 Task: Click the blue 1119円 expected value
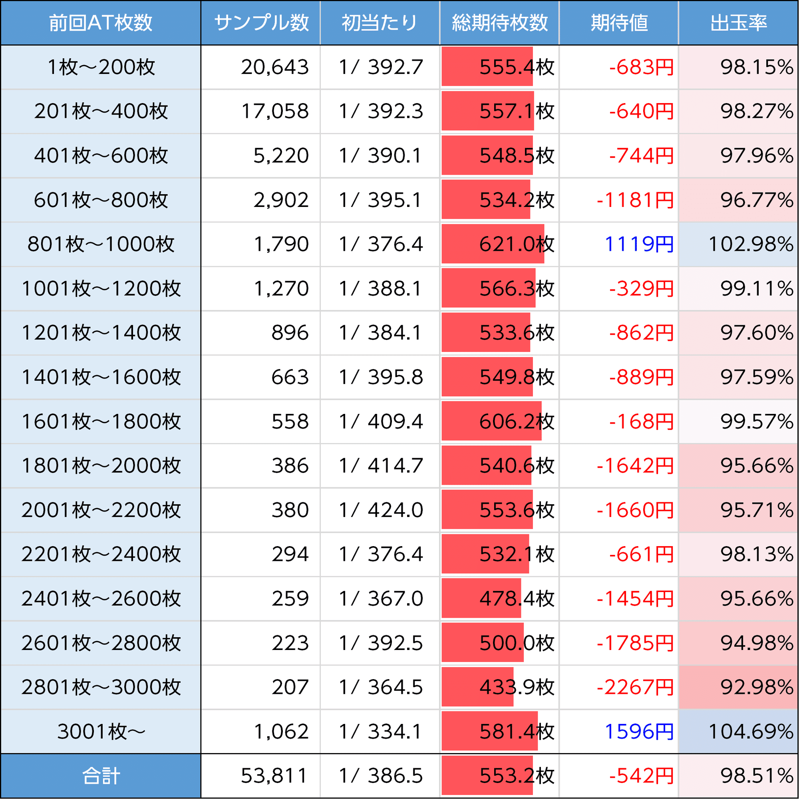tap(639, 244)
